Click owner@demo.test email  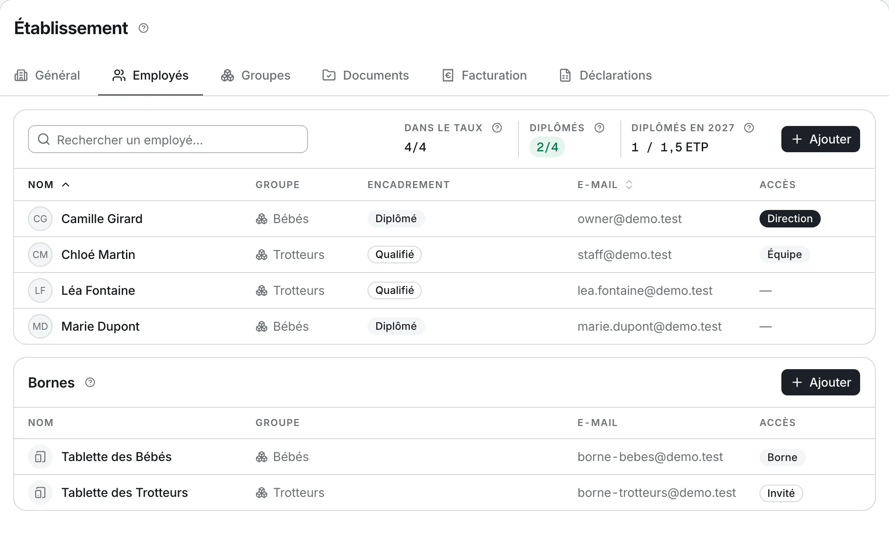[x=630, y=219]
